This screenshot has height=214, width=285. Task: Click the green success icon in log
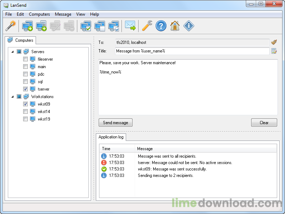click(104, 169)
